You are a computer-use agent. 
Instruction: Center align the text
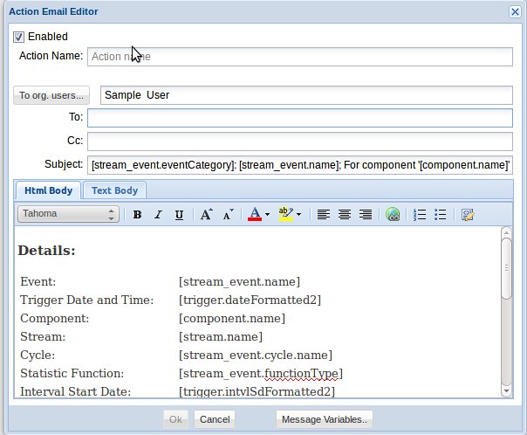[x=345, y=214]
